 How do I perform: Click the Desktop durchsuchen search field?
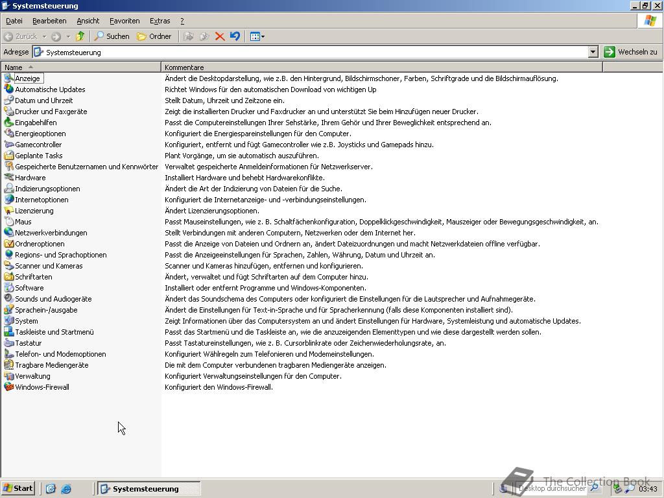pos(552,488)
